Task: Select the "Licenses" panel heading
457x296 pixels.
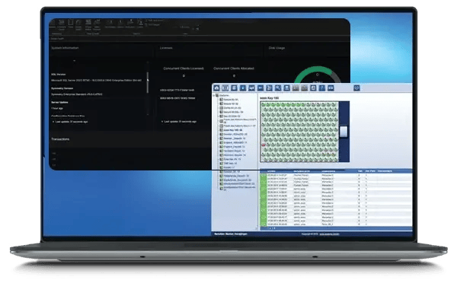Action: (166, 48)
